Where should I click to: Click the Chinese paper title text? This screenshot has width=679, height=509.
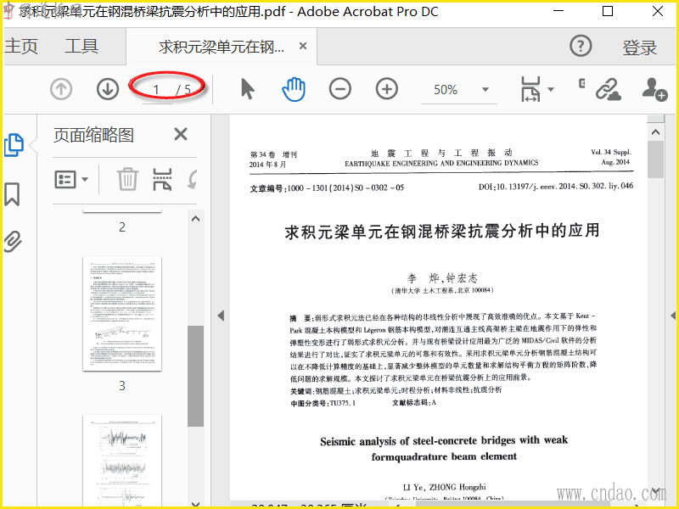pos(442,231)
